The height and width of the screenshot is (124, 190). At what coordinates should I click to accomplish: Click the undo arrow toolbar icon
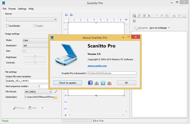point(157,16)
